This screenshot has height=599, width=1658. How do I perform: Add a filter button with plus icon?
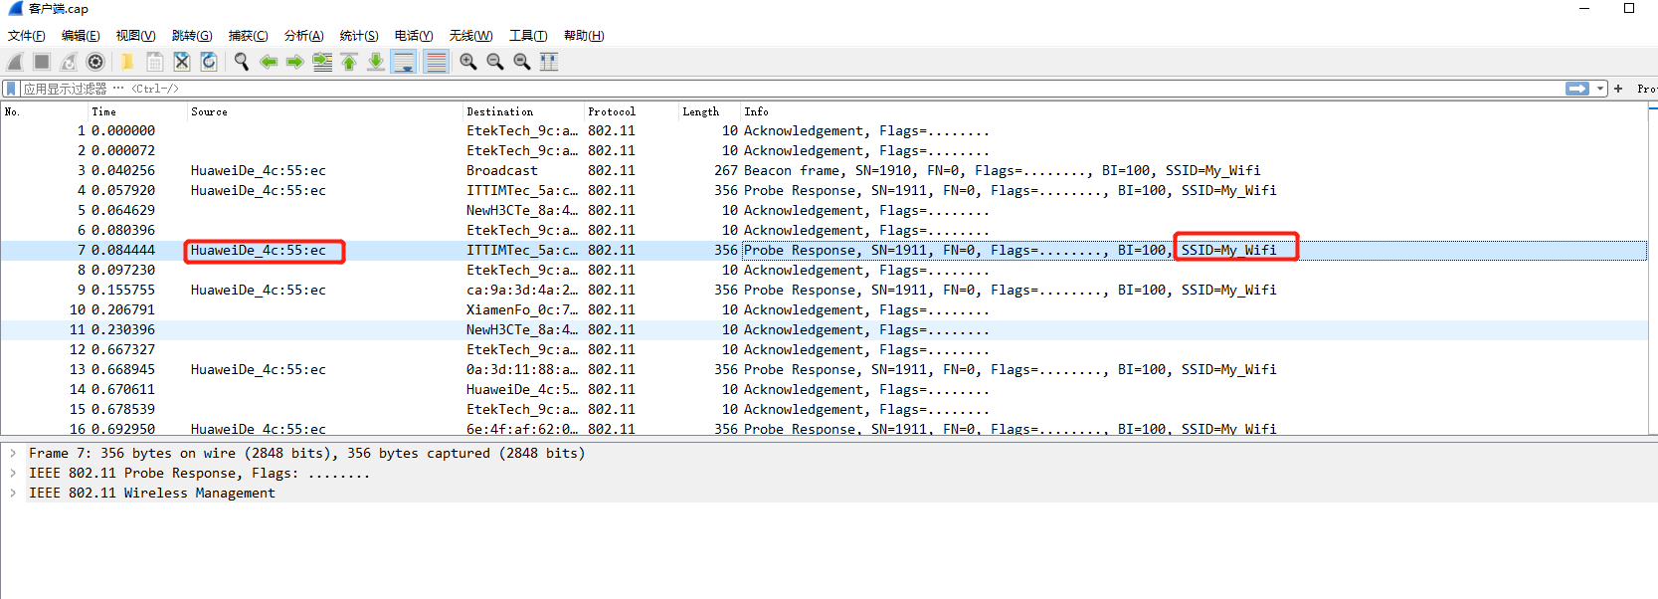coord(1618,89)
